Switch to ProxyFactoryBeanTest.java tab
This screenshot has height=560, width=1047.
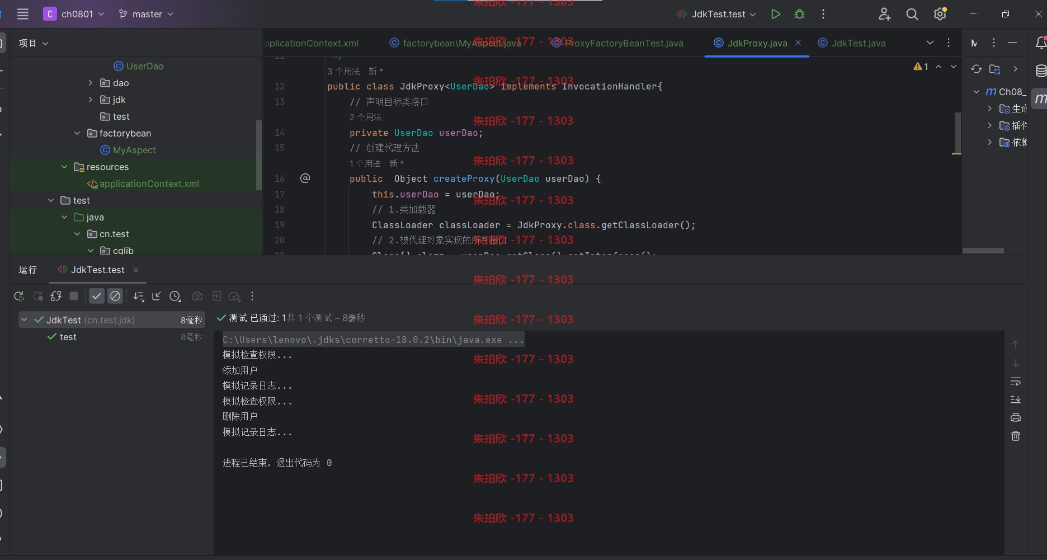(617, 43)
